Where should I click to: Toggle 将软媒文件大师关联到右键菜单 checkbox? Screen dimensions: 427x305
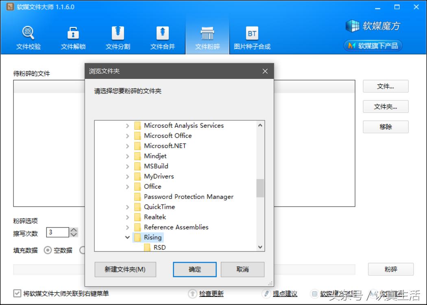click(x=17, y=293)
